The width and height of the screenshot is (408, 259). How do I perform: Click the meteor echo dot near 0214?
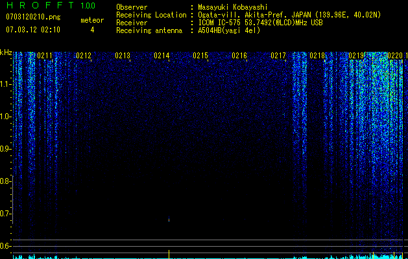(169, 220)
